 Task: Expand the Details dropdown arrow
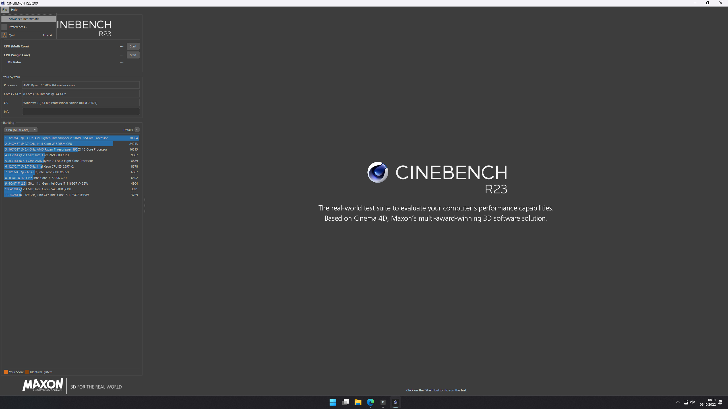[x=137, y=130]
